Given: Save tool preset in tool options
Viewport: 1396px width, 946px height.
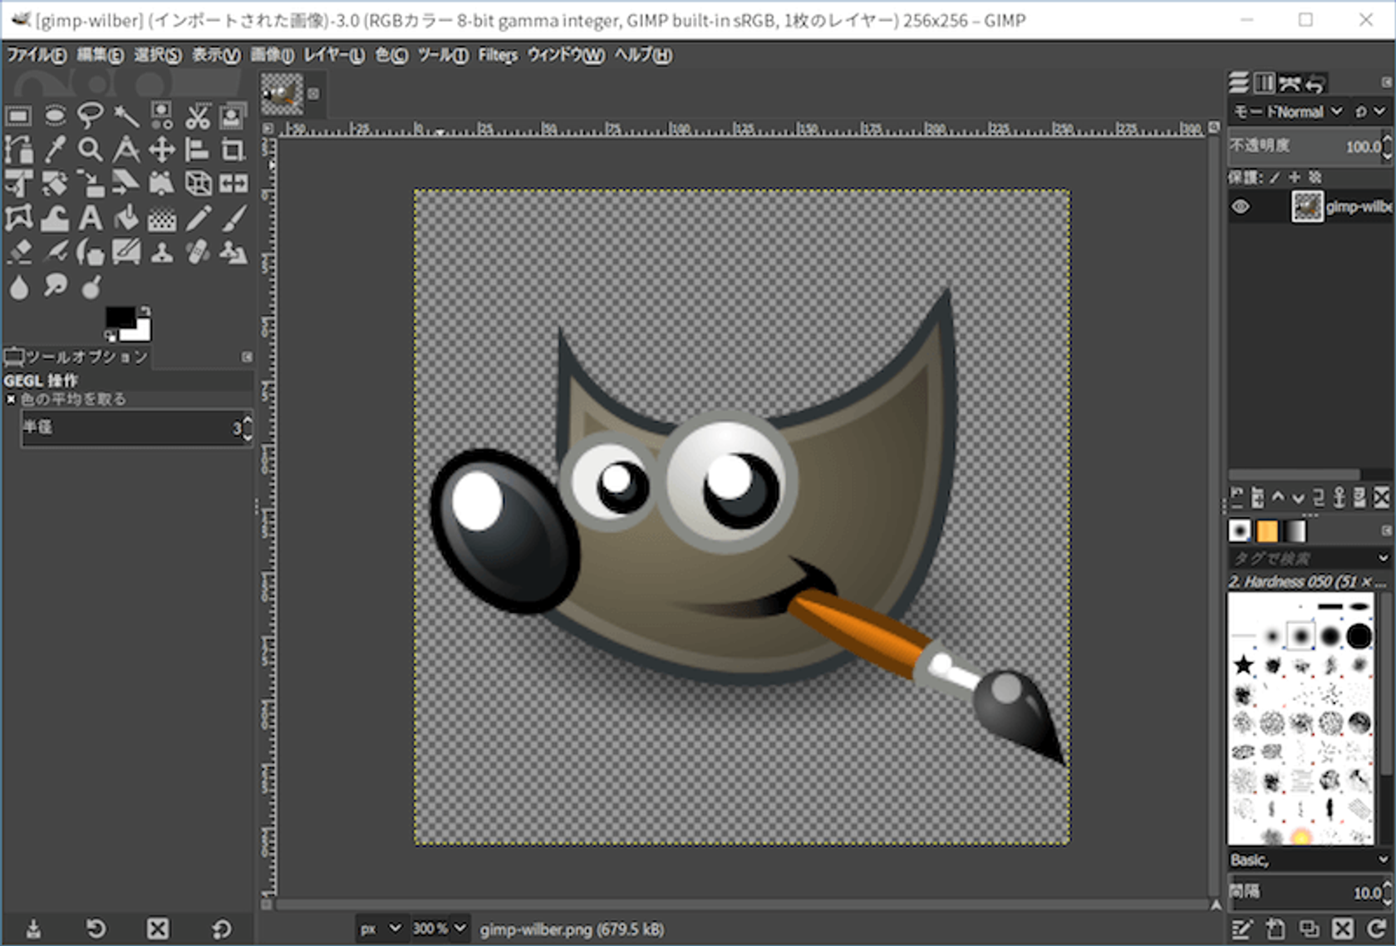Looking at the screenshot, I should point(33,928).
